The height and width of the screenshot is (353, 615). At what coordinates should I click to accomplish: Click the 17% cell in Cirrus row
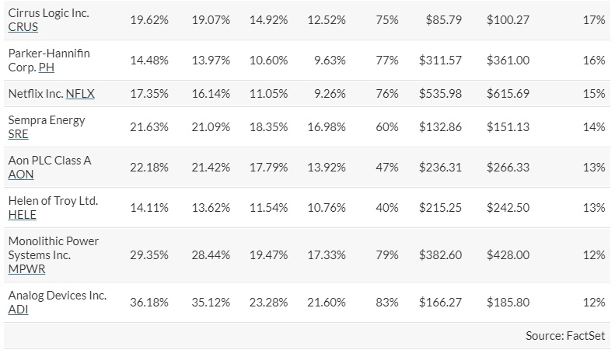point(594,19)
